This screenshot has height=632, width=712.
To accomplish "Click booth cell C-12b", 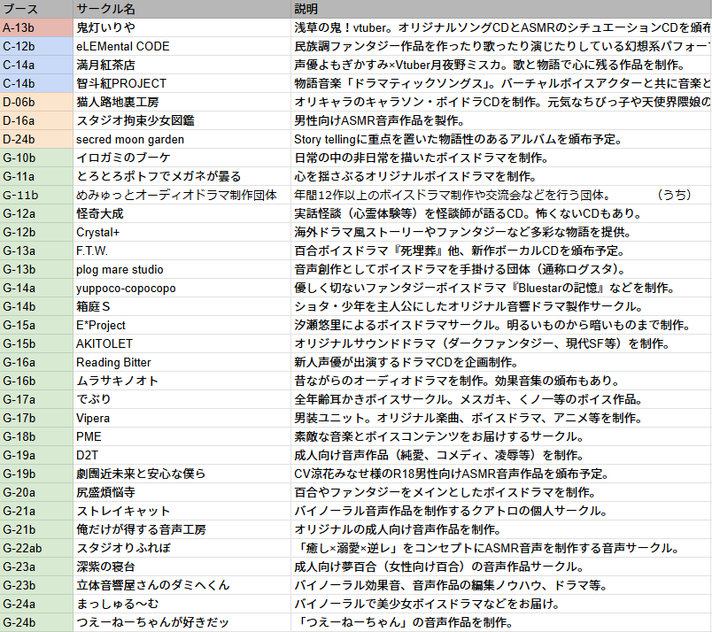I will 36,46.
